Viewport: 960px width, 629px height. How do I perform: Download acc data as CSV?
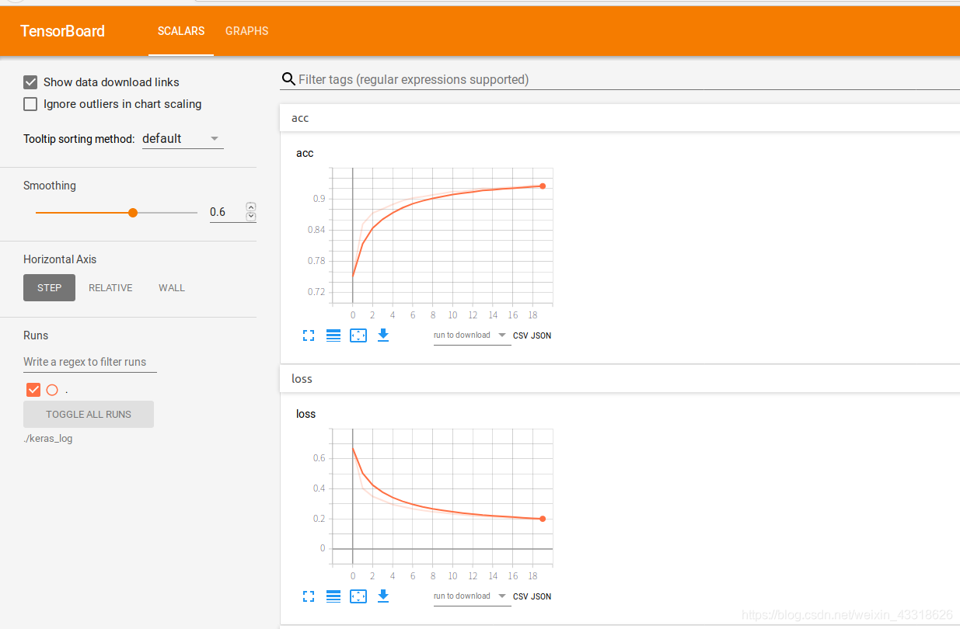point(521,335)
